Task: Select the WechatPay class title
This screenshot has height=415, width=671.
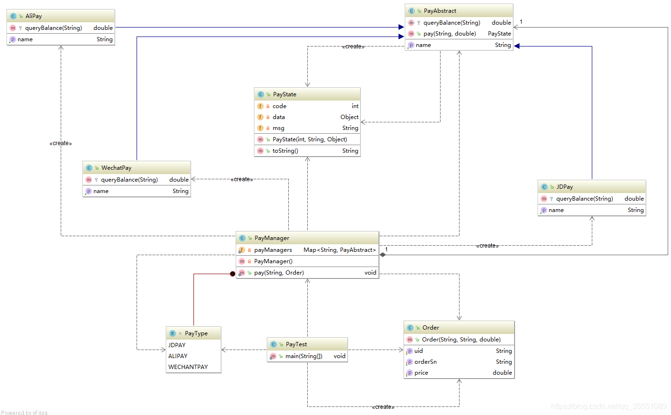Action: click(x=116, y=168)
